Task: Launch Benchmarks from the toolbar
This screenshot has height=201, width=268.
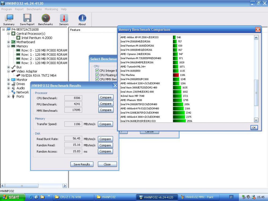Action: (x=46, y=19)
